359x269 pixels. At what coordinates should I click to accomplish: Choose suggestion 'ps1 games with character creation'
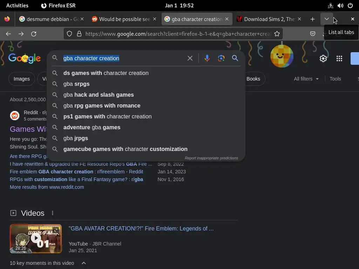pos(146,116)
